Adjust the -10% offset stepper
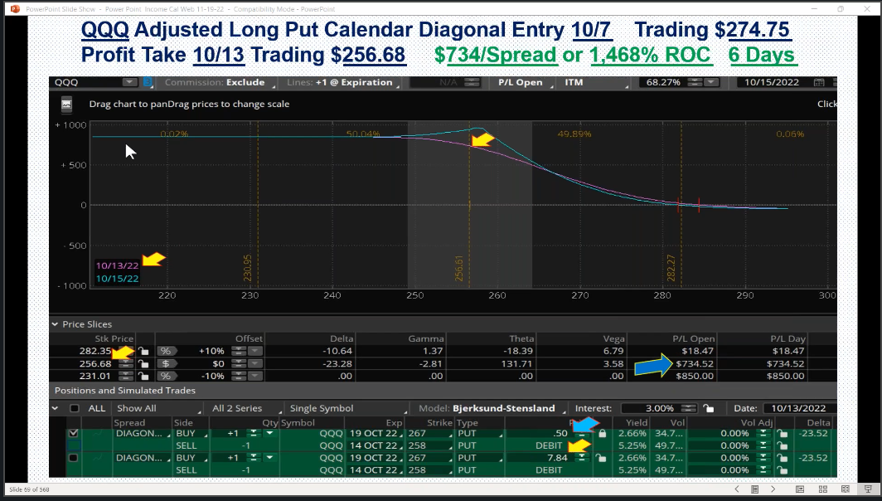The width and height of the screenshot is (882, 501). (239, 376)
